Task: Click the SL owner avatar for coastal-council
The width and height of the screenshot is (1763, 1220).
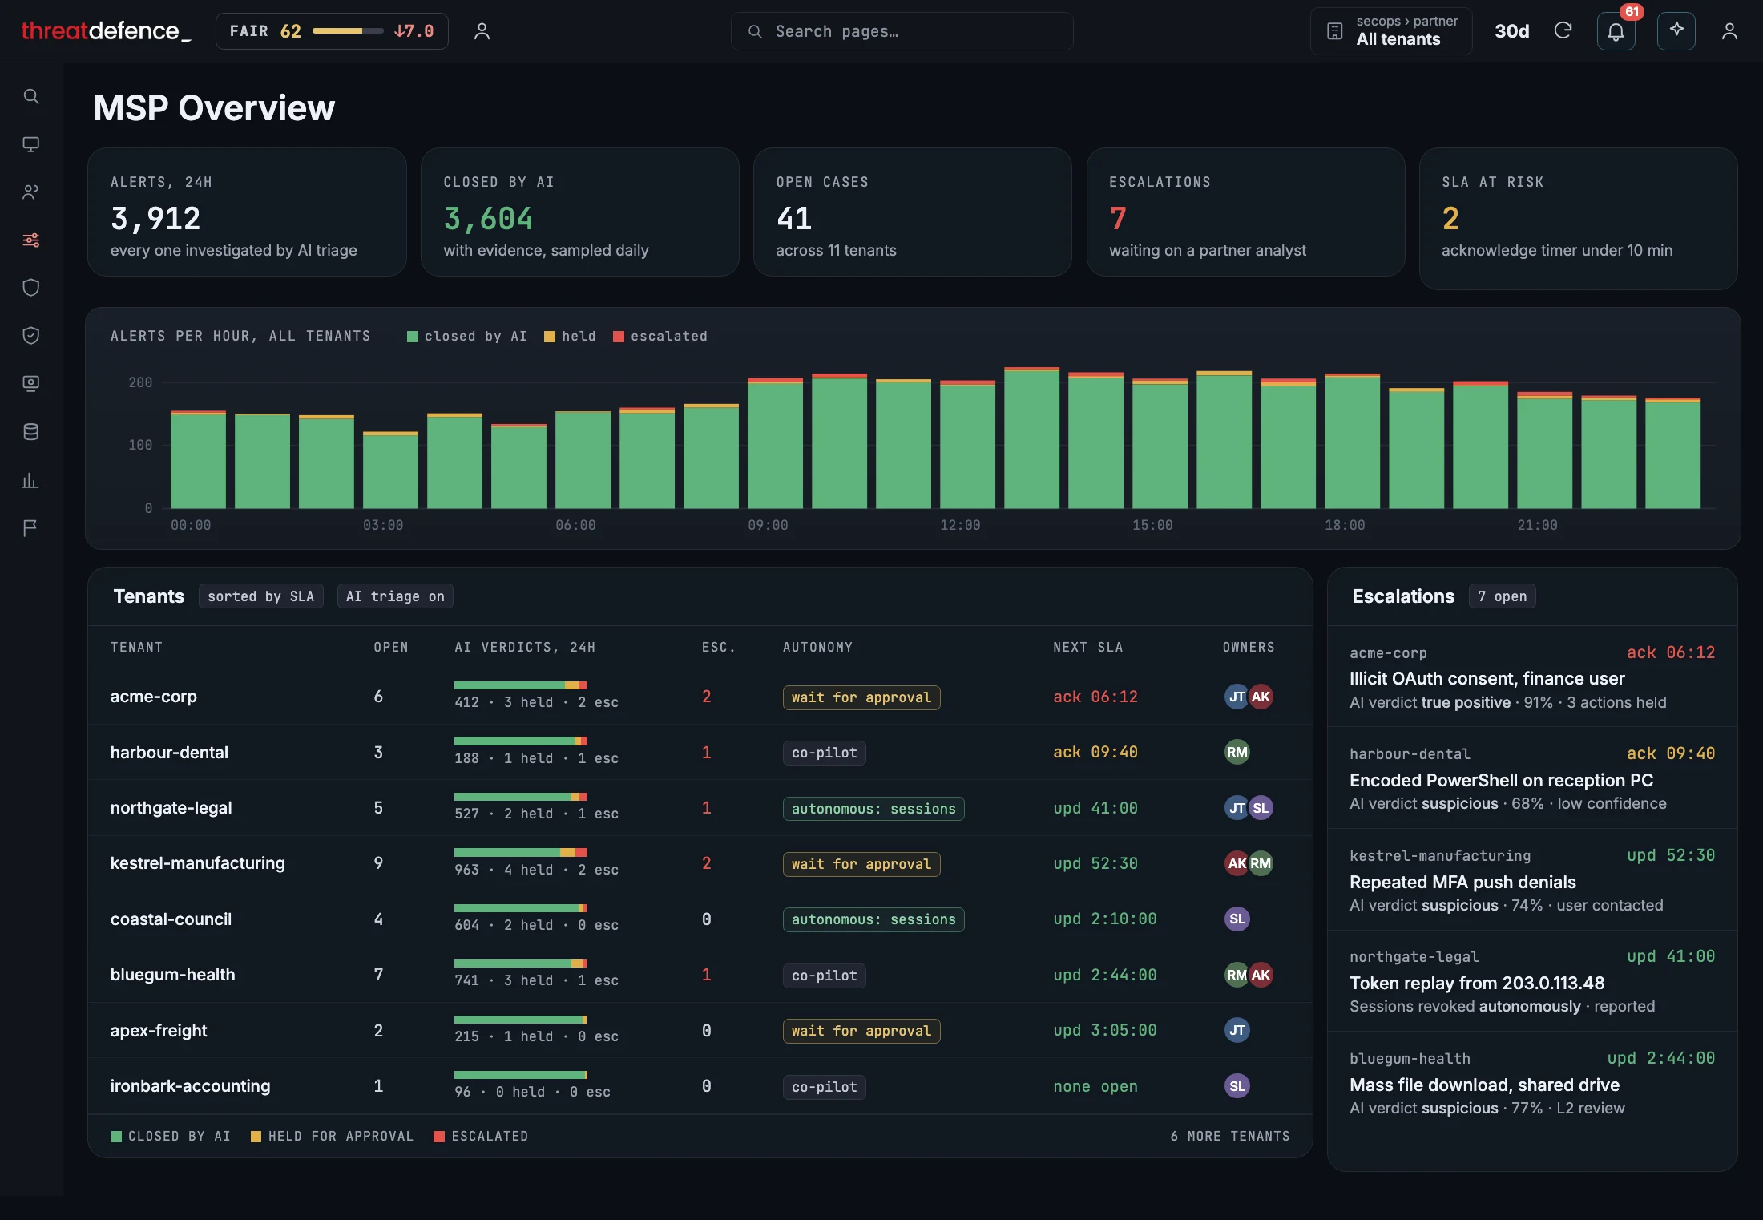Action: (x=1237, y=919)
